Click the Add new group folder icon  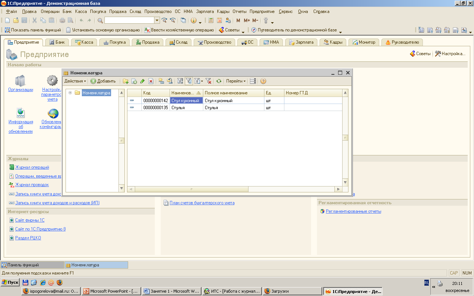point(126,81)
